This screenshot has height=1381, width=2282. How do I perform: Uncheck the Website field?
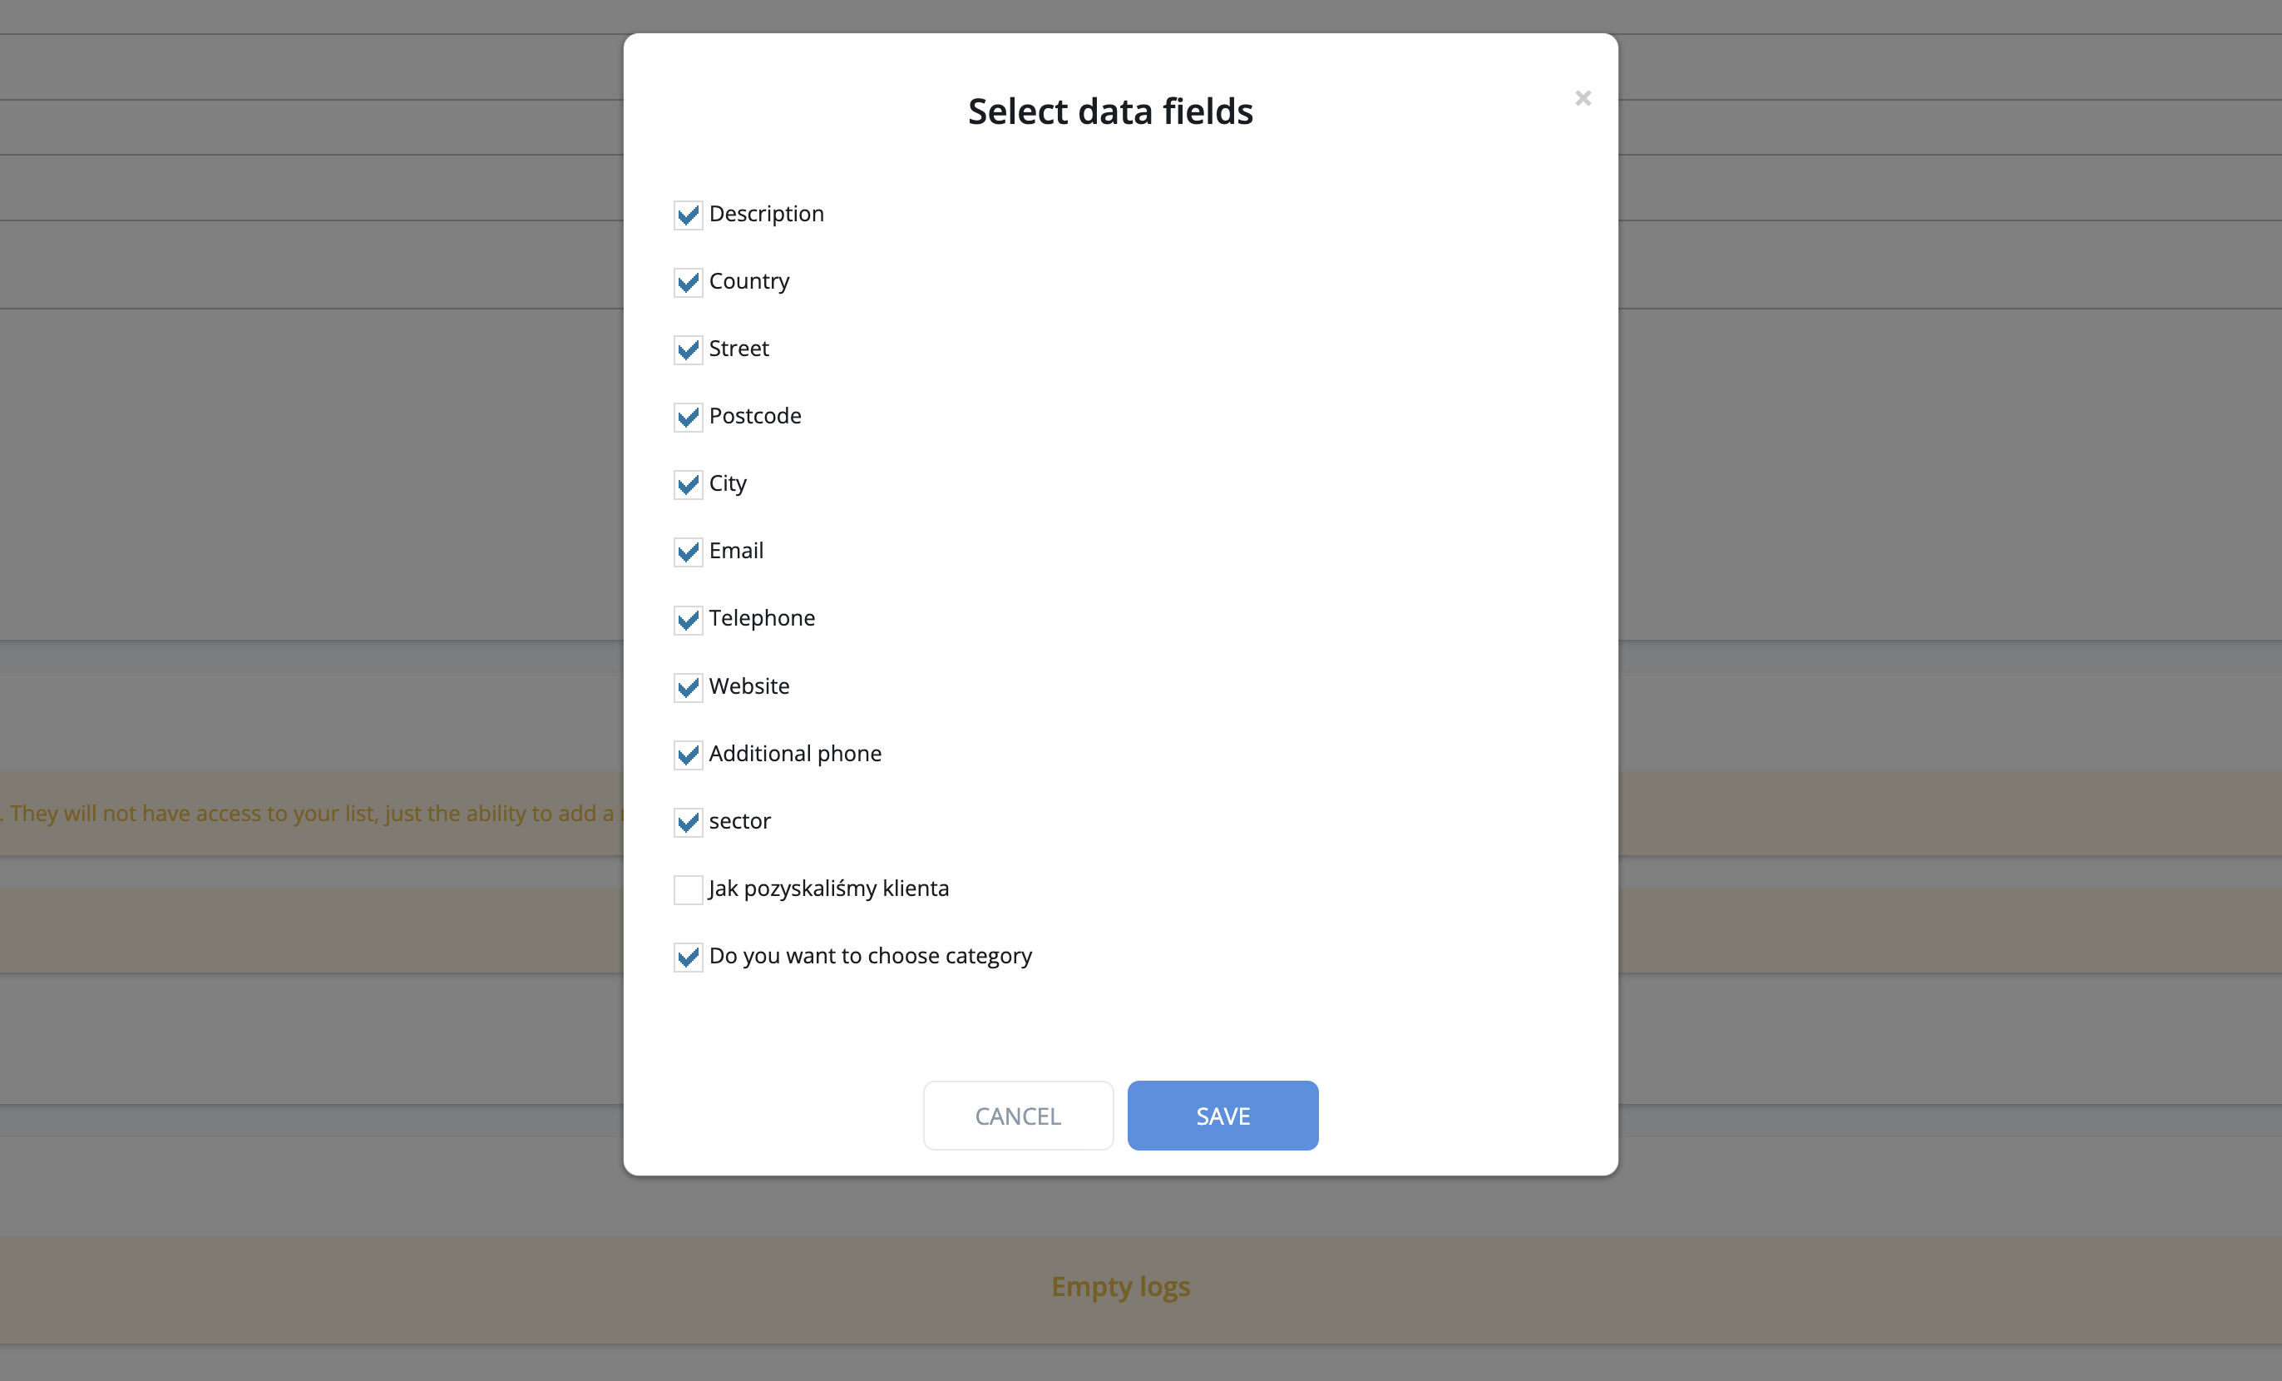688,687
